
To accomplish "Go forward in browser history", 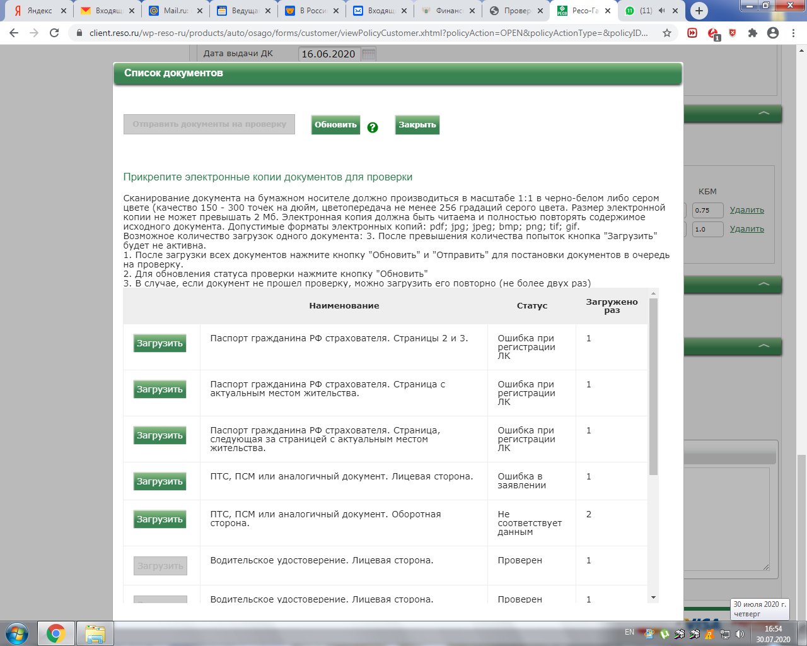I will (x=34, y=33).
